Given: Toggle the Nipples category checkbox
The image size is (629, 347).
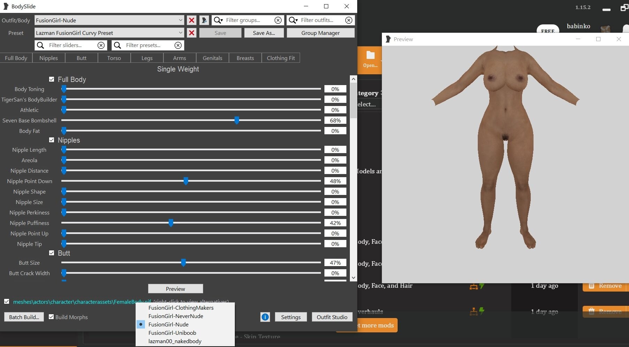Looking at the screenshot, I should tap(52, 140).
